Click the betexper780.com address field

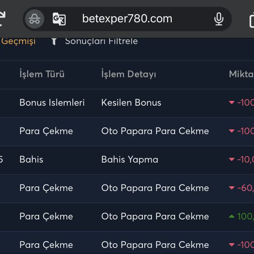(127, 19)
